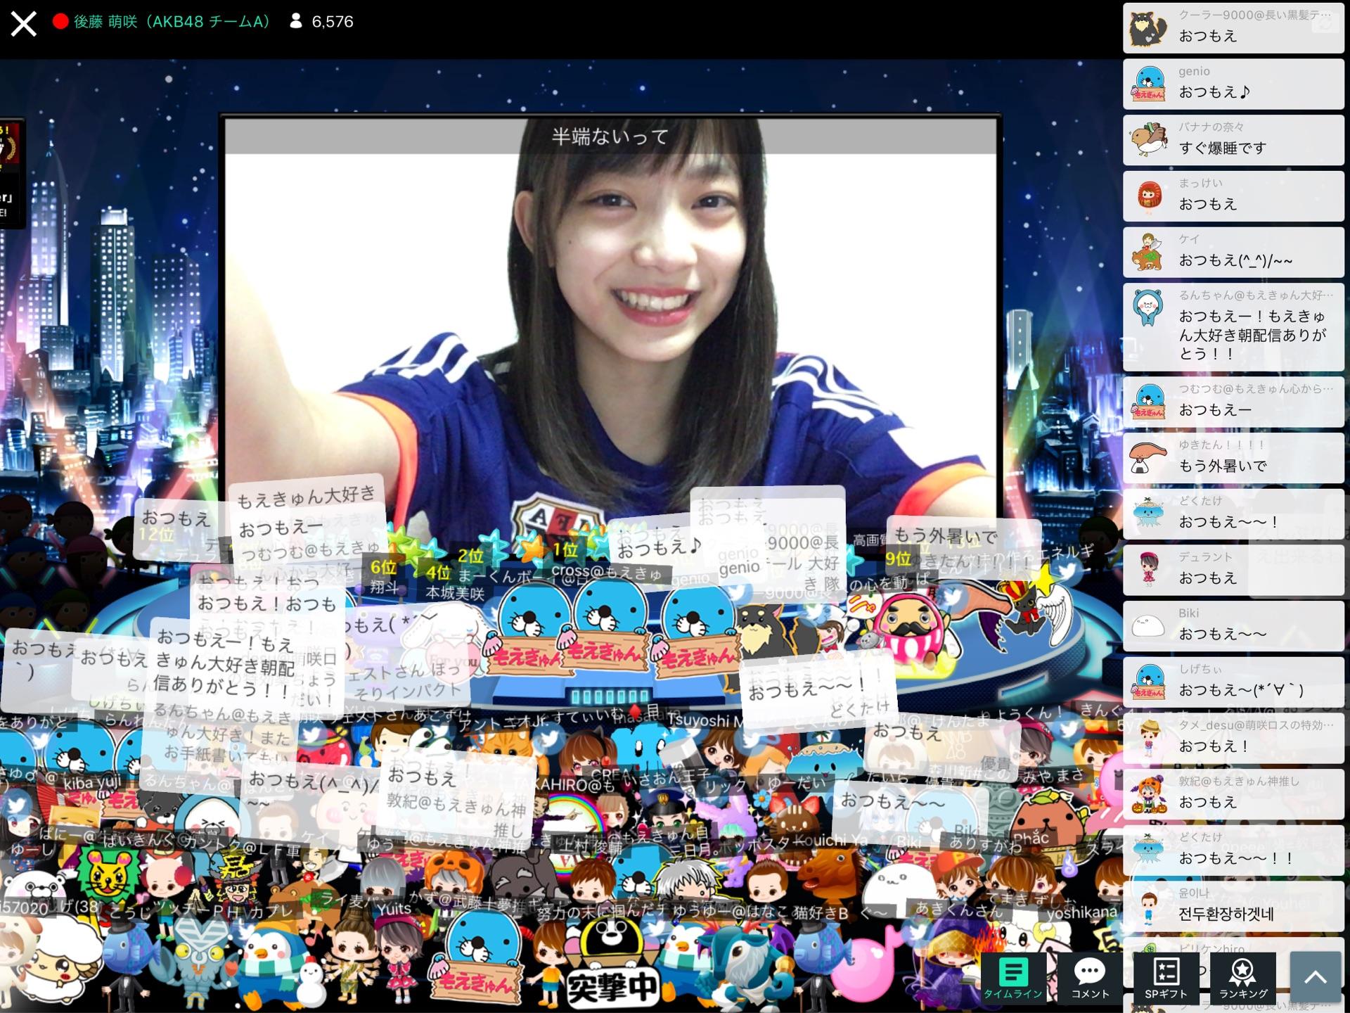Tap ゆきたん's sushi avatar in comments
This screenshot has width=1350, height=1013.
pos(1149,458)
